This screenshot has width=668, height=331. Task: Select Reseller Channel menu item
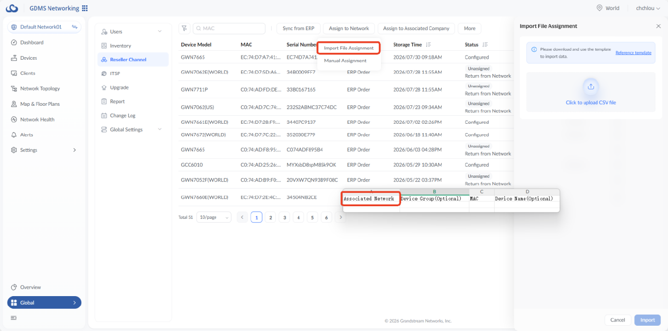(133, 60)
